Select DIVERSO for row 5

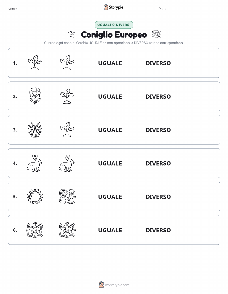(158, 197)
